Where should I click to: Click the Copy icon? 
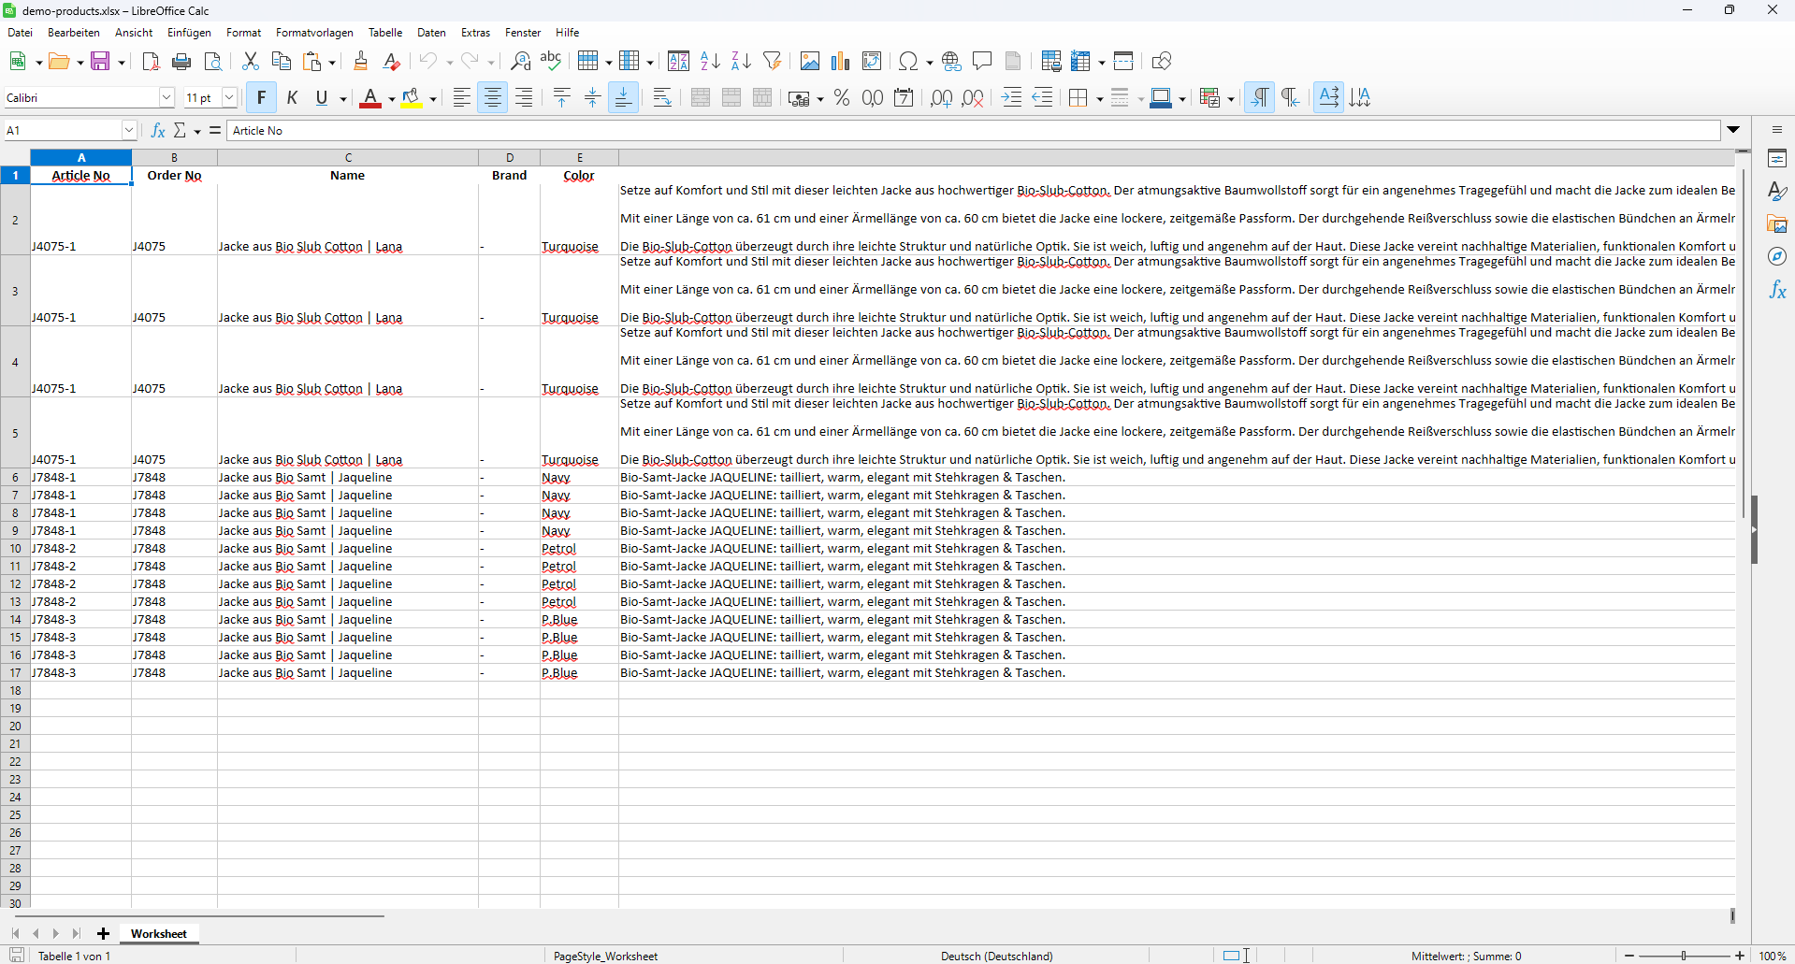[281, 62]
